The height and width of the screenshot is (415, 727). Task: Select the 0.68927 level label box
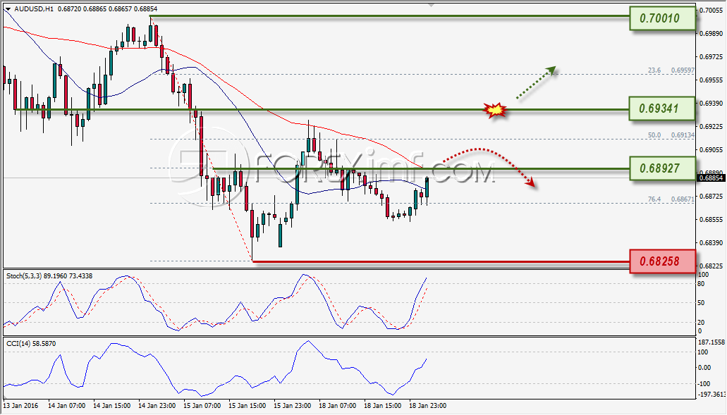click(x=662, y=168)
